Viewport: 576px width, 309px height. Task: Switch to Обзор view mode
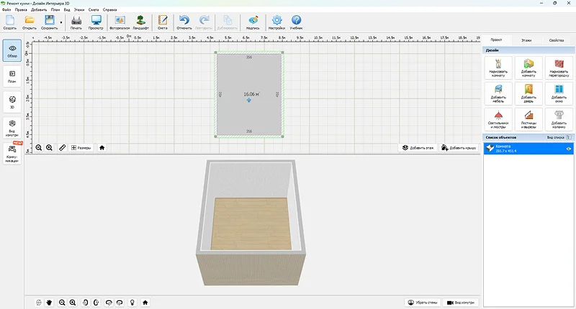click(x=12, y=50)
